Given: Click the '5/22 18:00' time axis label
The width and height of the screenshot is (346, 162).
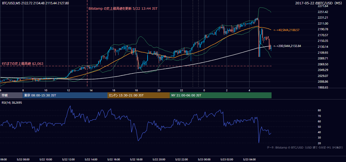Looking at the screenshot, I should pyautogui.click(x=136, y=160).
